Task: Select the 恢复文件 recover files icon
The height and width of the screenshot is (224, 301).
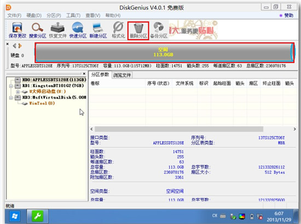Action: (57, 30)
